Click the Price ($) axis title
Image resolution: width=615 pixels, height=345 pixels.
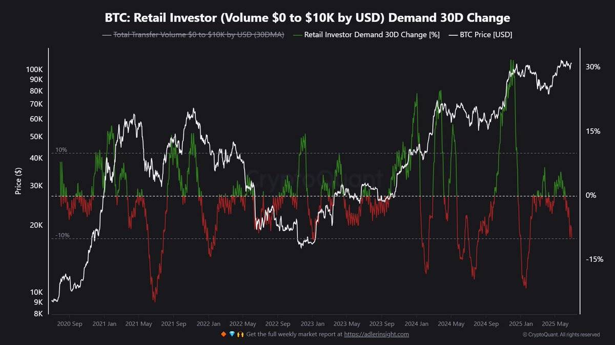pos(18,181)
